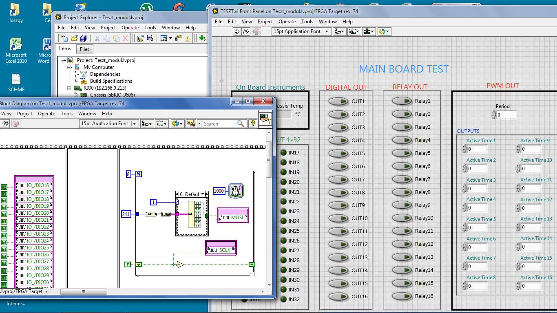Toggle Relay4 switch
Image resolution: width=557 pixels, height=313 pixels.
[x=402, y=140]
